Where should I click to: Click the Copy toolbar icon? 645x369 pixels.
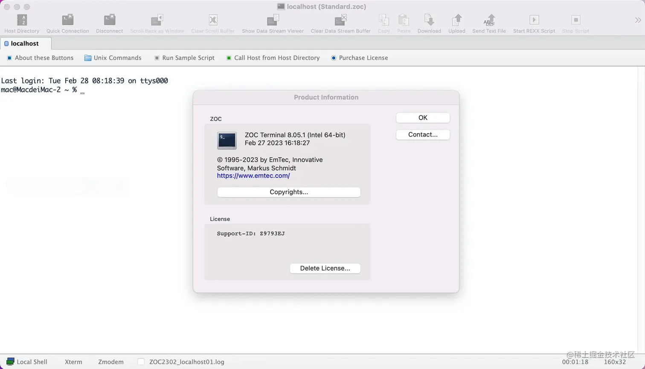click(384, 20)
